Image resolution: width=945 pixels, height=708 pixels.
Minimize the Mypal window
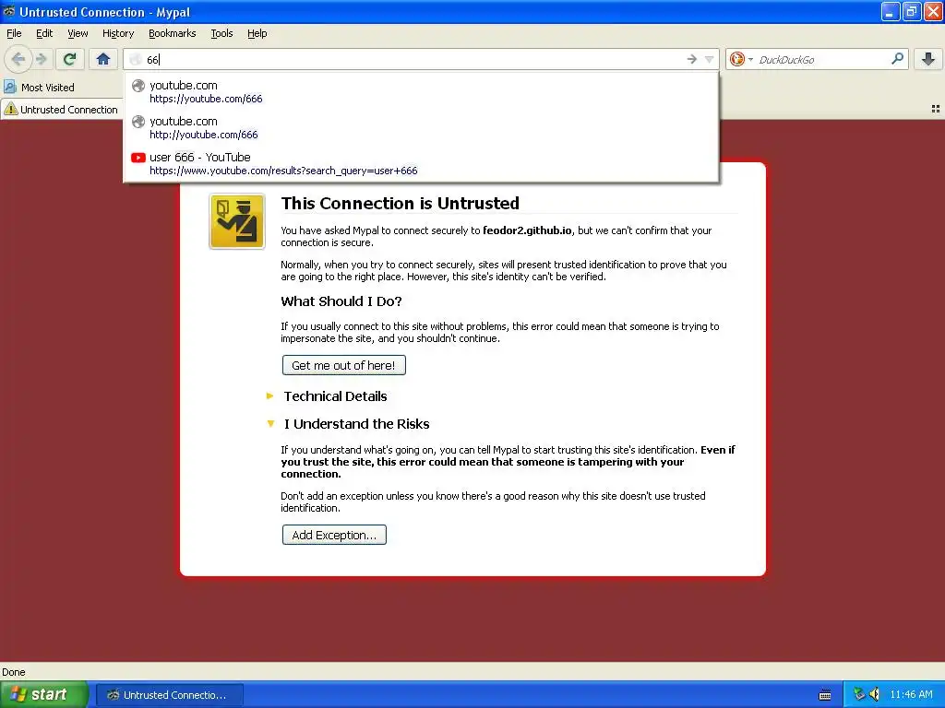891,11
